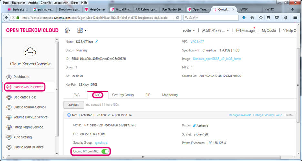Open the VPC-SNAT link
Screen dimensions: 302x161
[x=197, y=42]
